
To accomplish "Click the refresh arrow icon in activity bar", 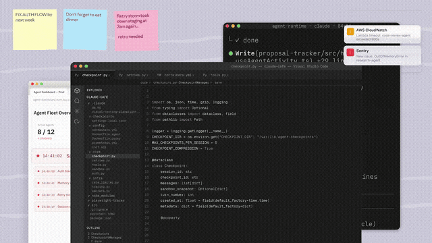I will point(77,122).
